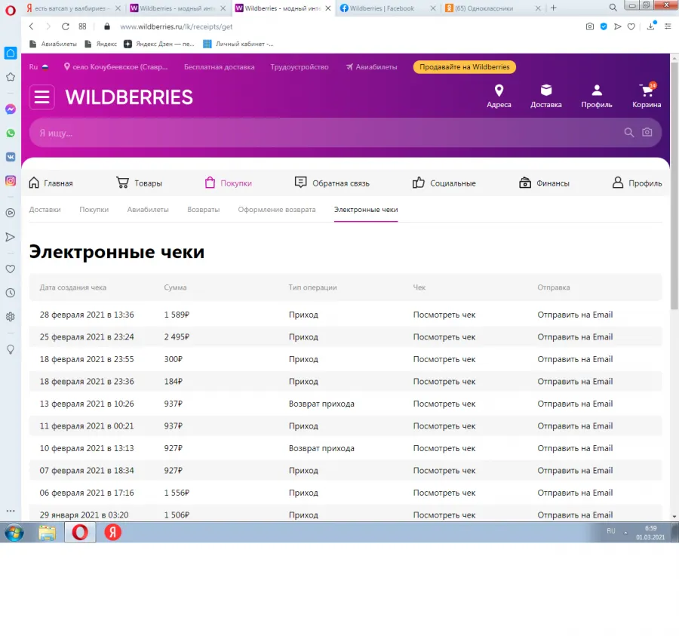This screenshot has height=636, width=679.
Task: Reload the page
Action: coord(66,26)
